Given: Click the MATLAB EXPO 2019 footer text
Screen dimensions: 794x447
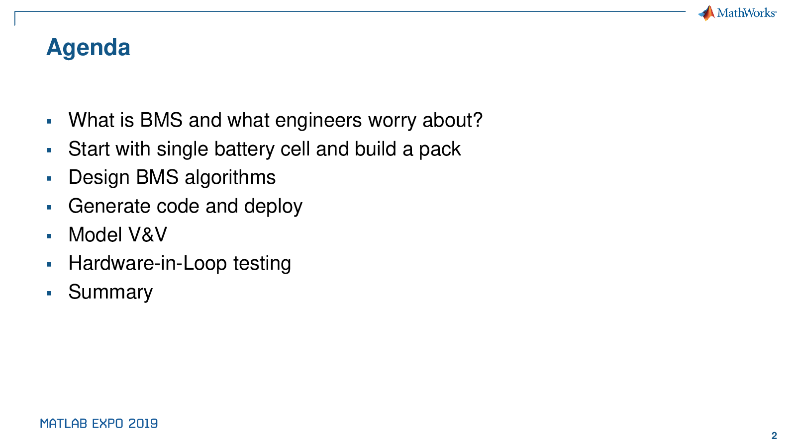Looking at the screenshot, I should tap(99, 423).
